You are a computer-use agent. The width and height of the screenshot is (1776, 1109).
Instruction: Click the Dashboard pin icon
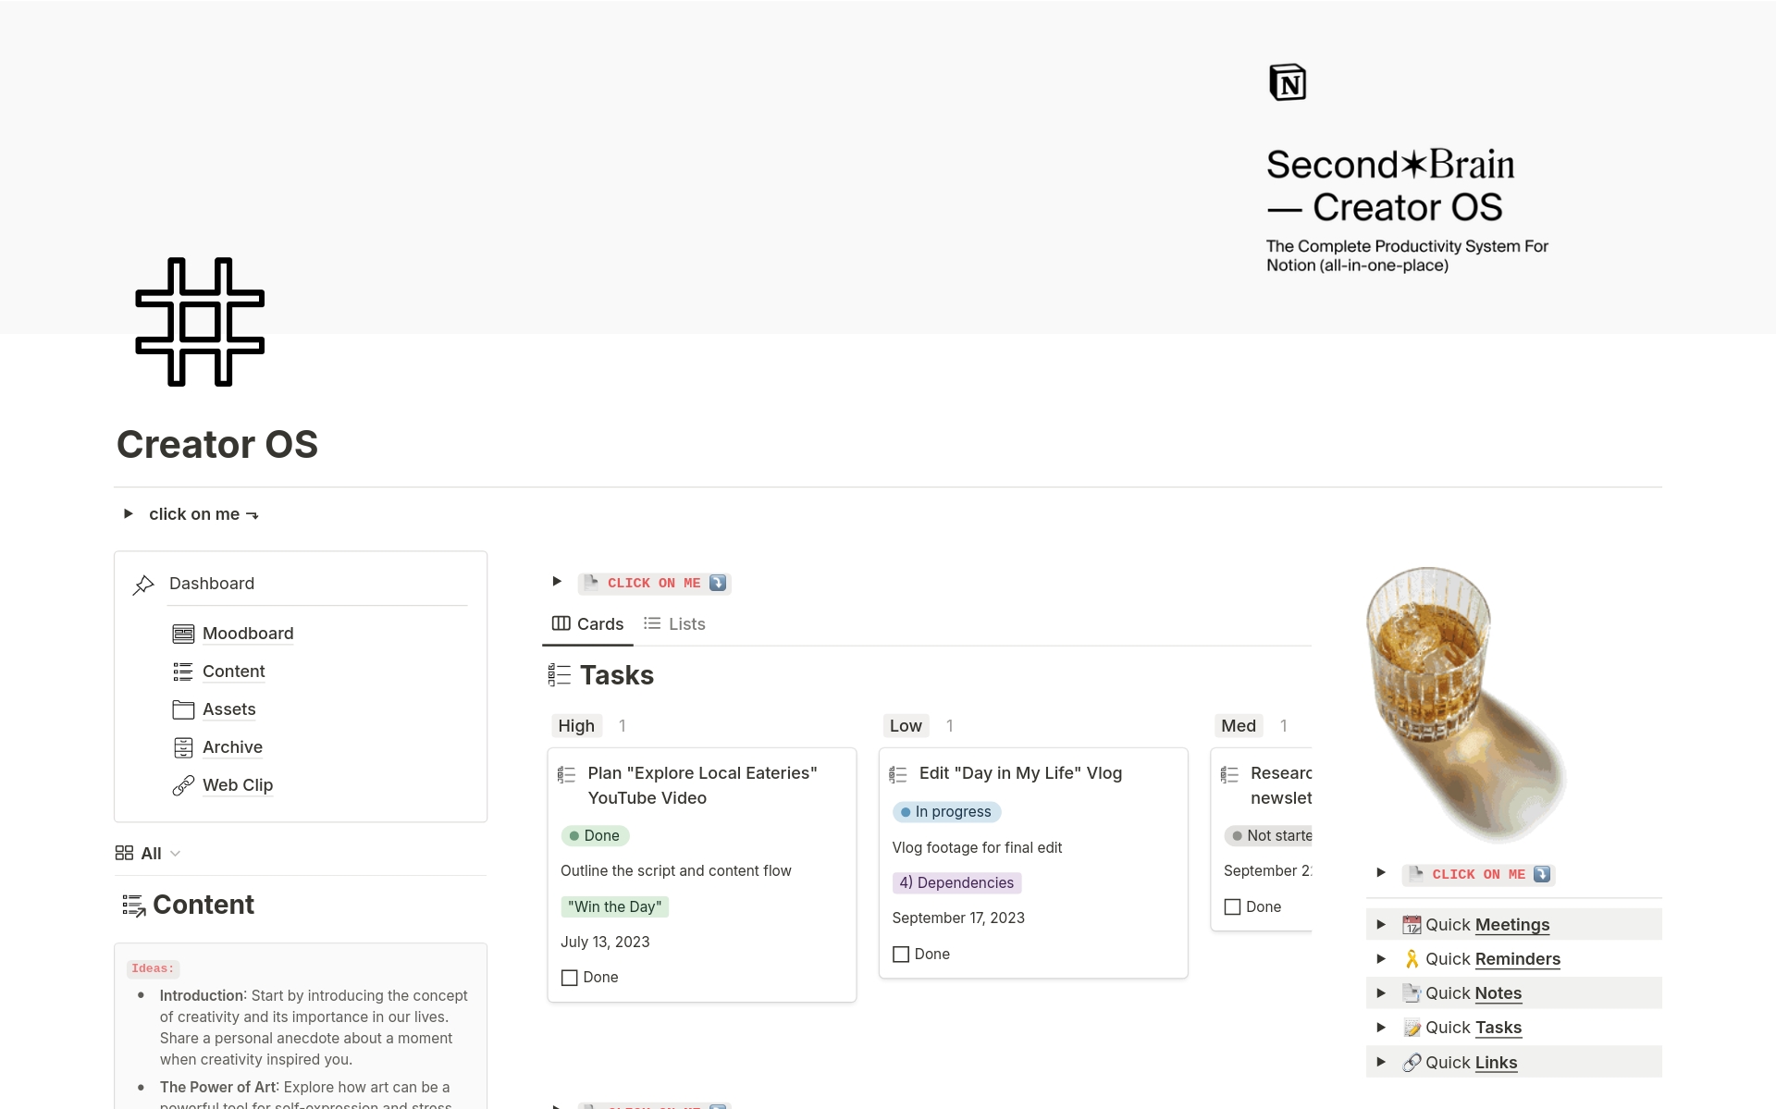click(143, 585)
